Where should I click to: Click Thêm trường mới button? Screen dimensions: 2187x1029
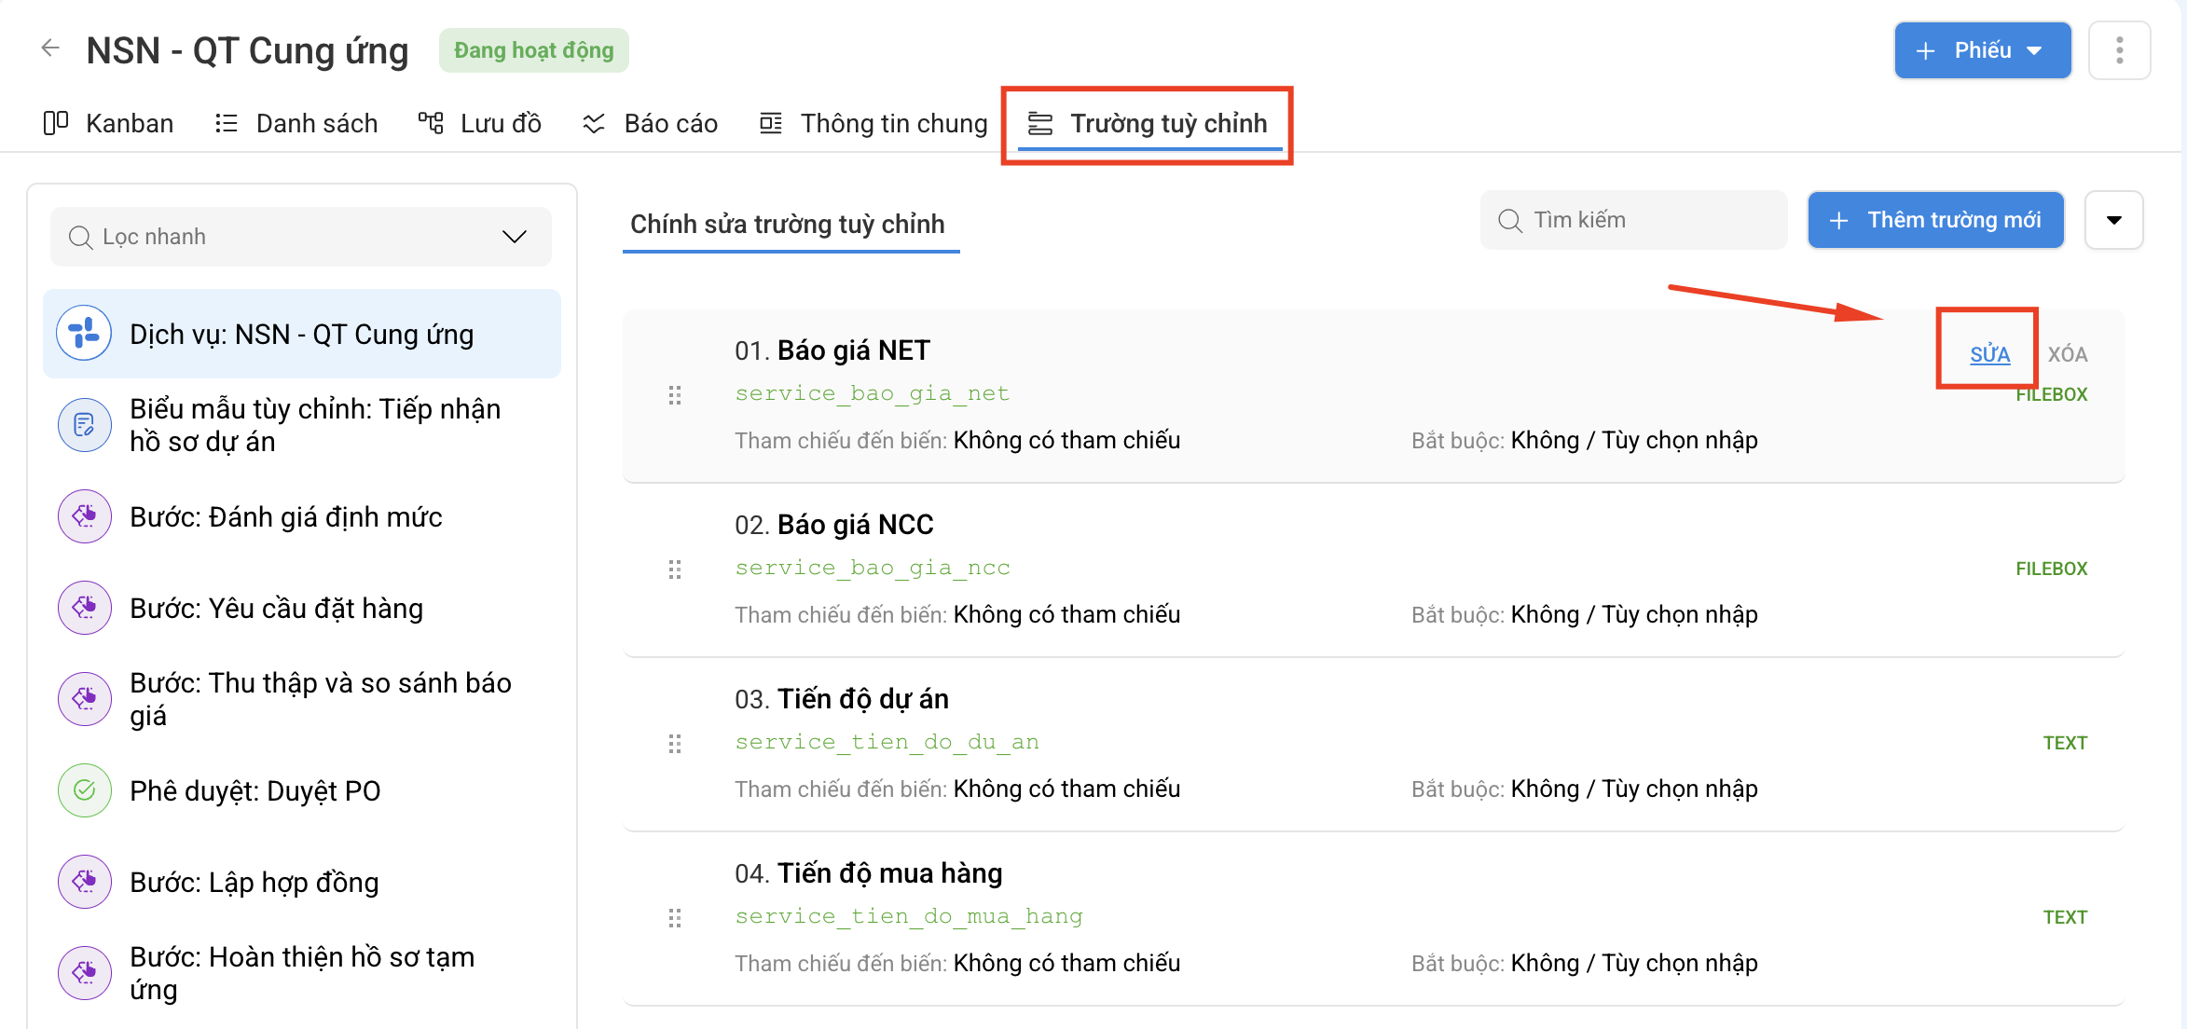1936,220
